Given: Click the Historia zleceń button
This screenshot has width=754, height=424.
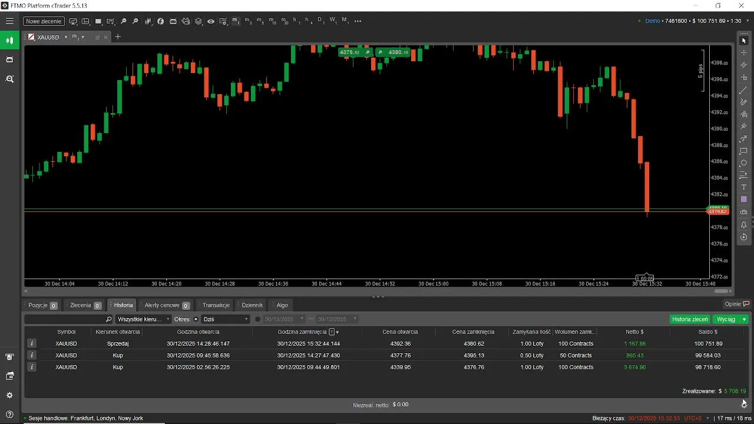Looking at the screenshot, I should pyautogui.click(x=690, y=319).
